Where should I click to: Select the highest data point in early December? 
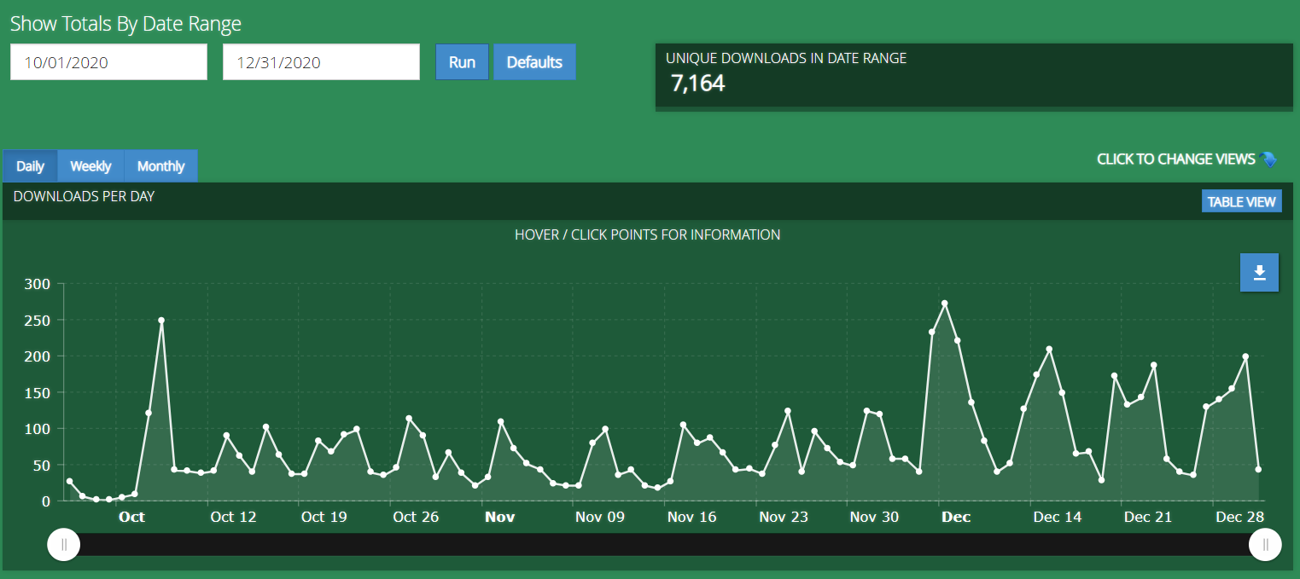click(945, 304)
